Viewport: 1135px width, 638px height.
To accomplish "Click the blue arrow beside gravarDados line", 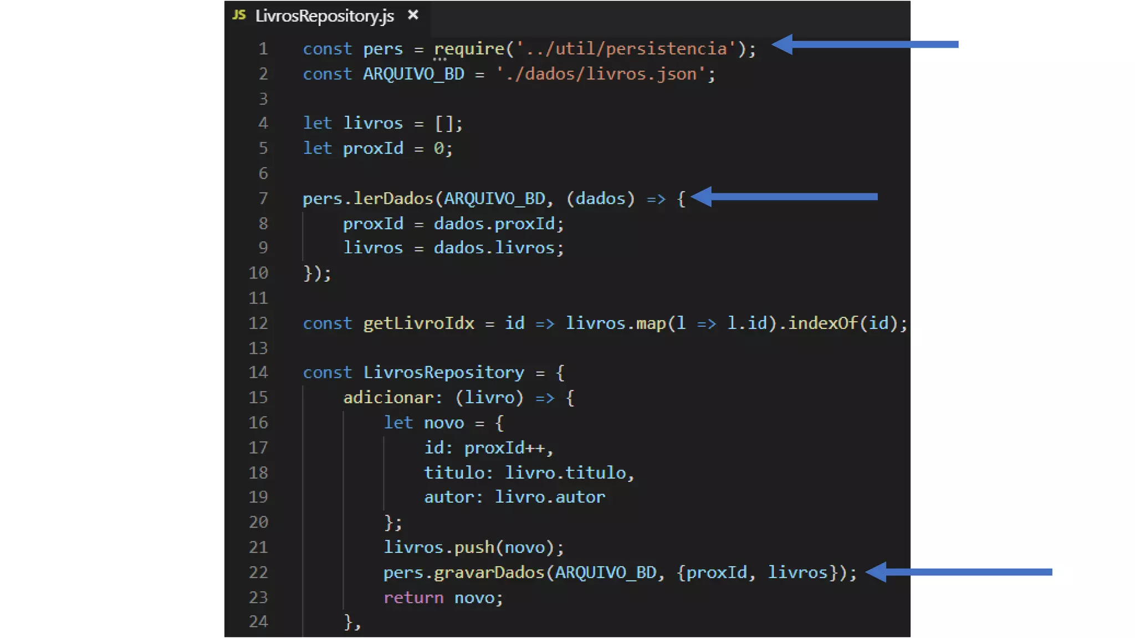I will click(x=959, y=572).
